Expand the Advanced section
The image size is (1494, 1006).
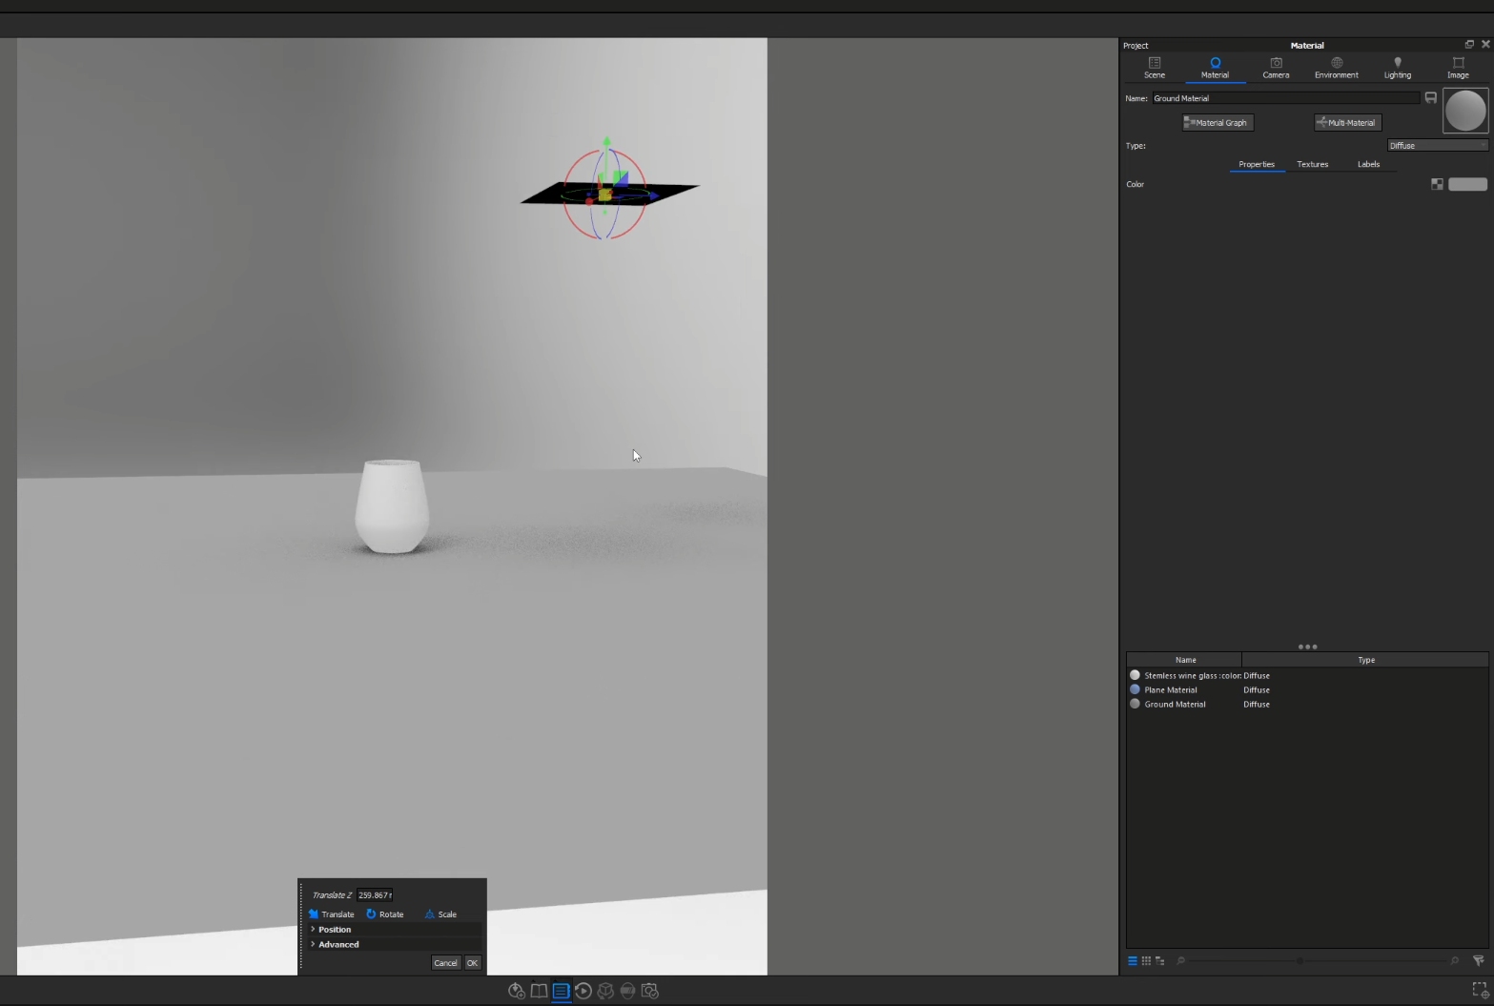tap(337, 944)
